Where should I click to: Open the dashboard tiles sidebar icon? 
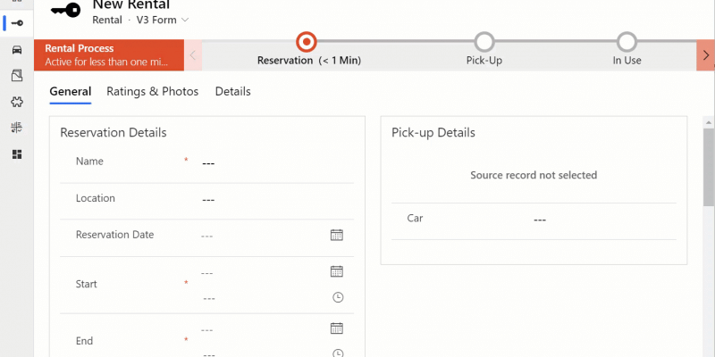click(17, 154)
